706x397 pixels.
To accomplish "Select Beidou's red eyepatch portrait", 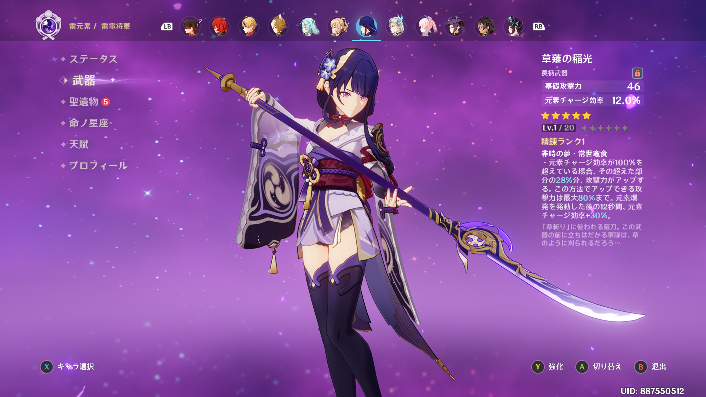I will tap(190, 26).
